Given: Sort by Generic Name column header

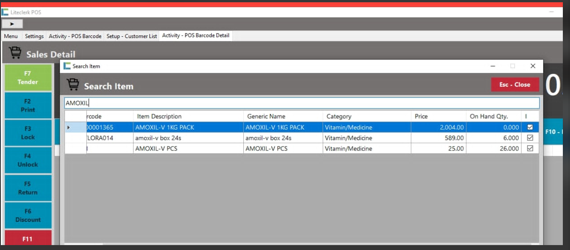Looking at the screenshot, I should click(283, 116).
